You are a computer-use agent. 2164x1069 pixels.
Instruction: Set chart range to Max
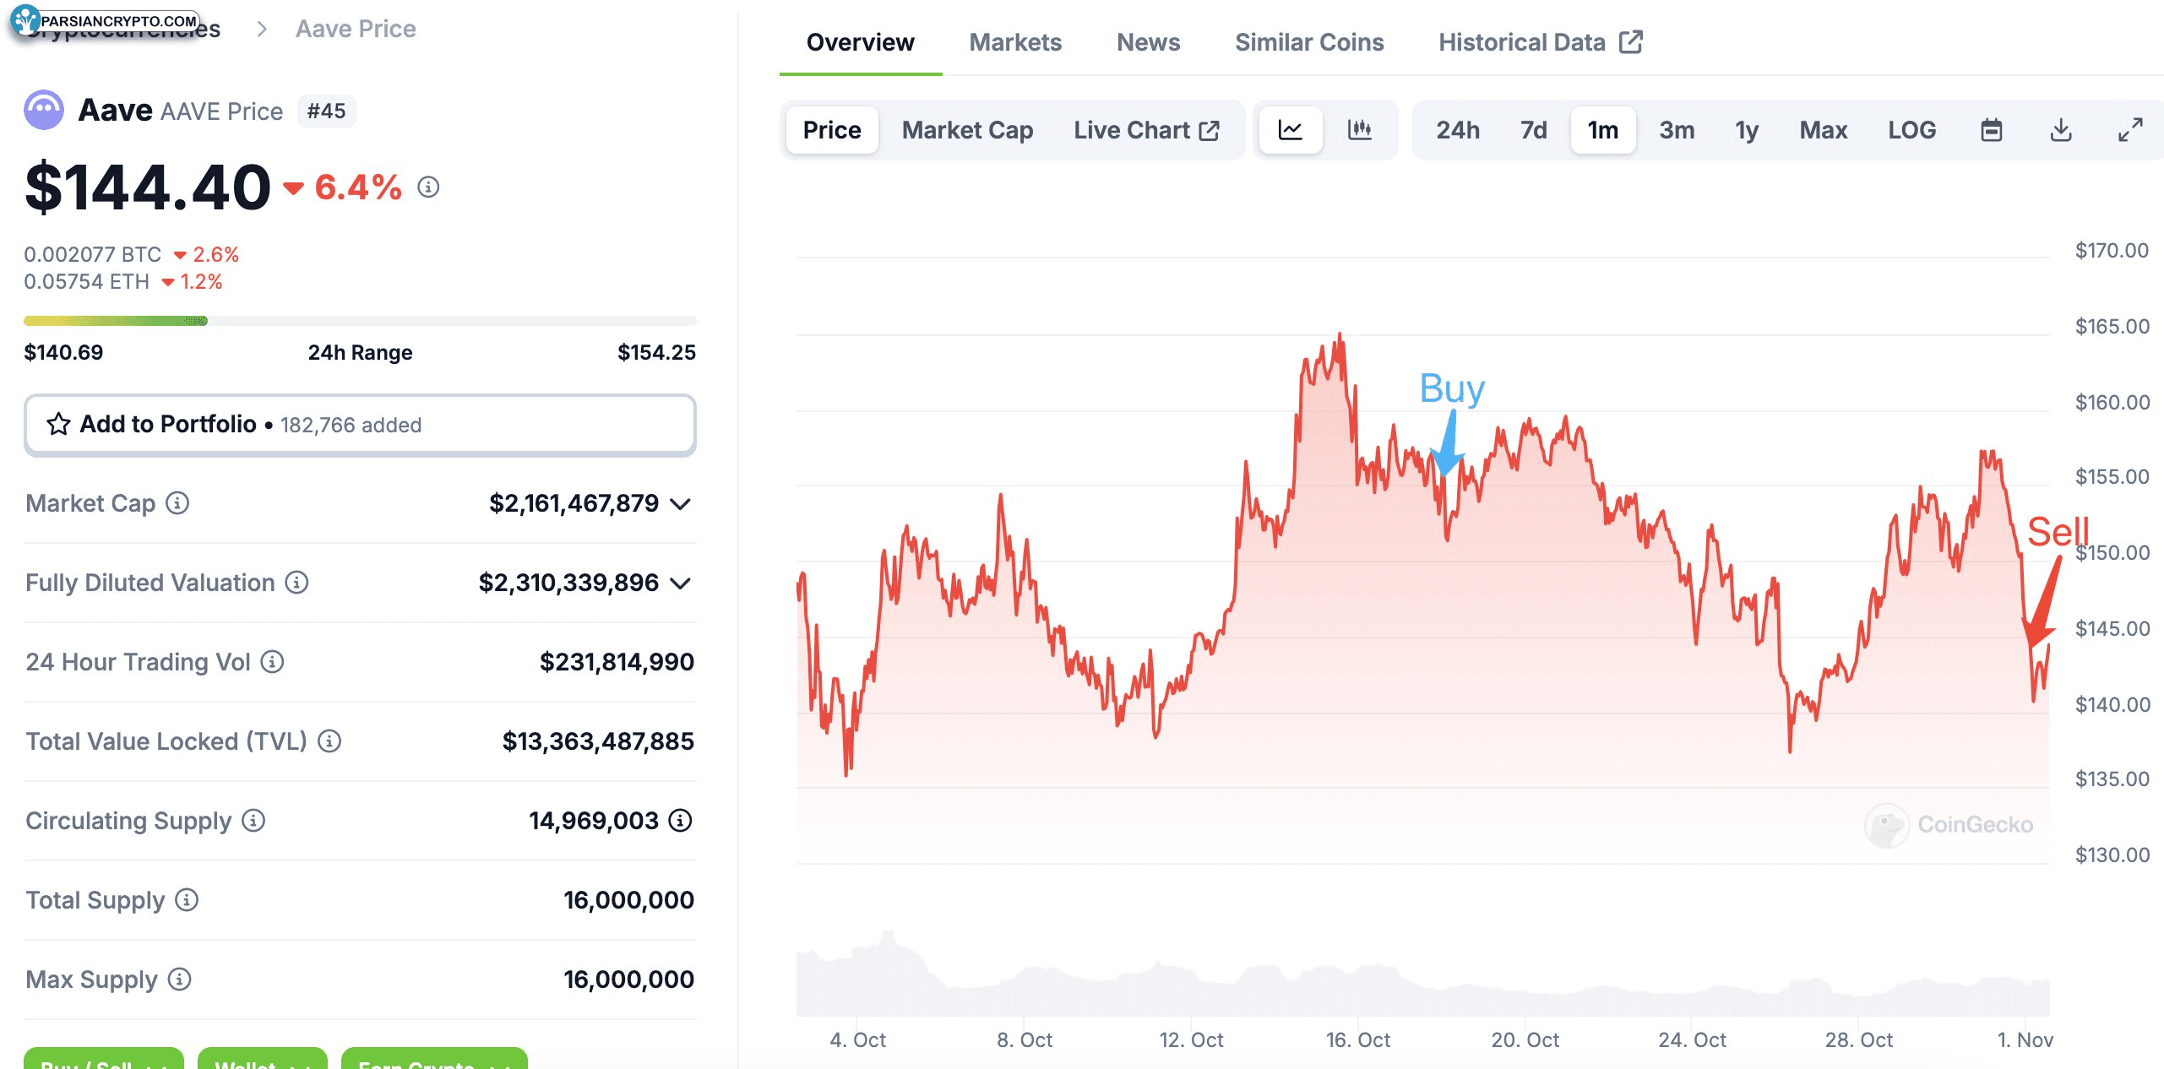(1823, 130)
